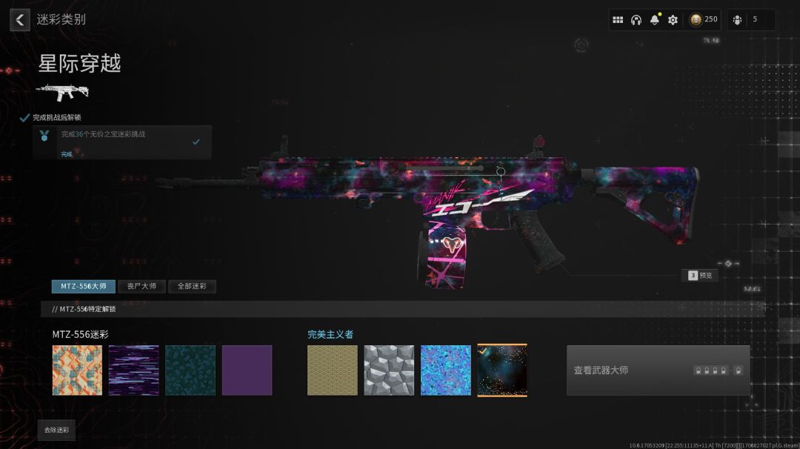Select the gold patterned camo swatch
The width and height of the screenshot is (800, 449).
click(332, 370)
